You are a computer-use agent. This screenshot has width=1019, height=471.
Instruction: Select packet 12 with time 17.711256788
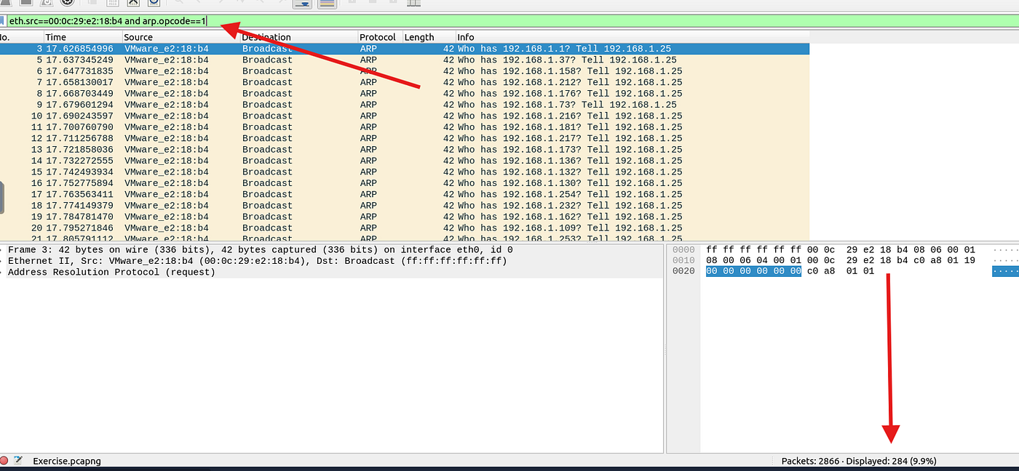[x=404, y=138]
